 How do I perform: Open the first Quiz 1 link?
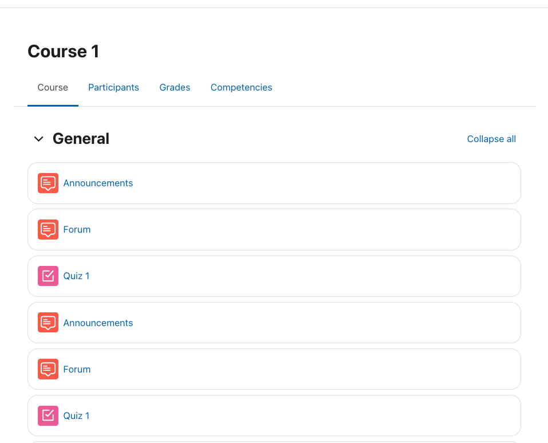pos(76,276)
